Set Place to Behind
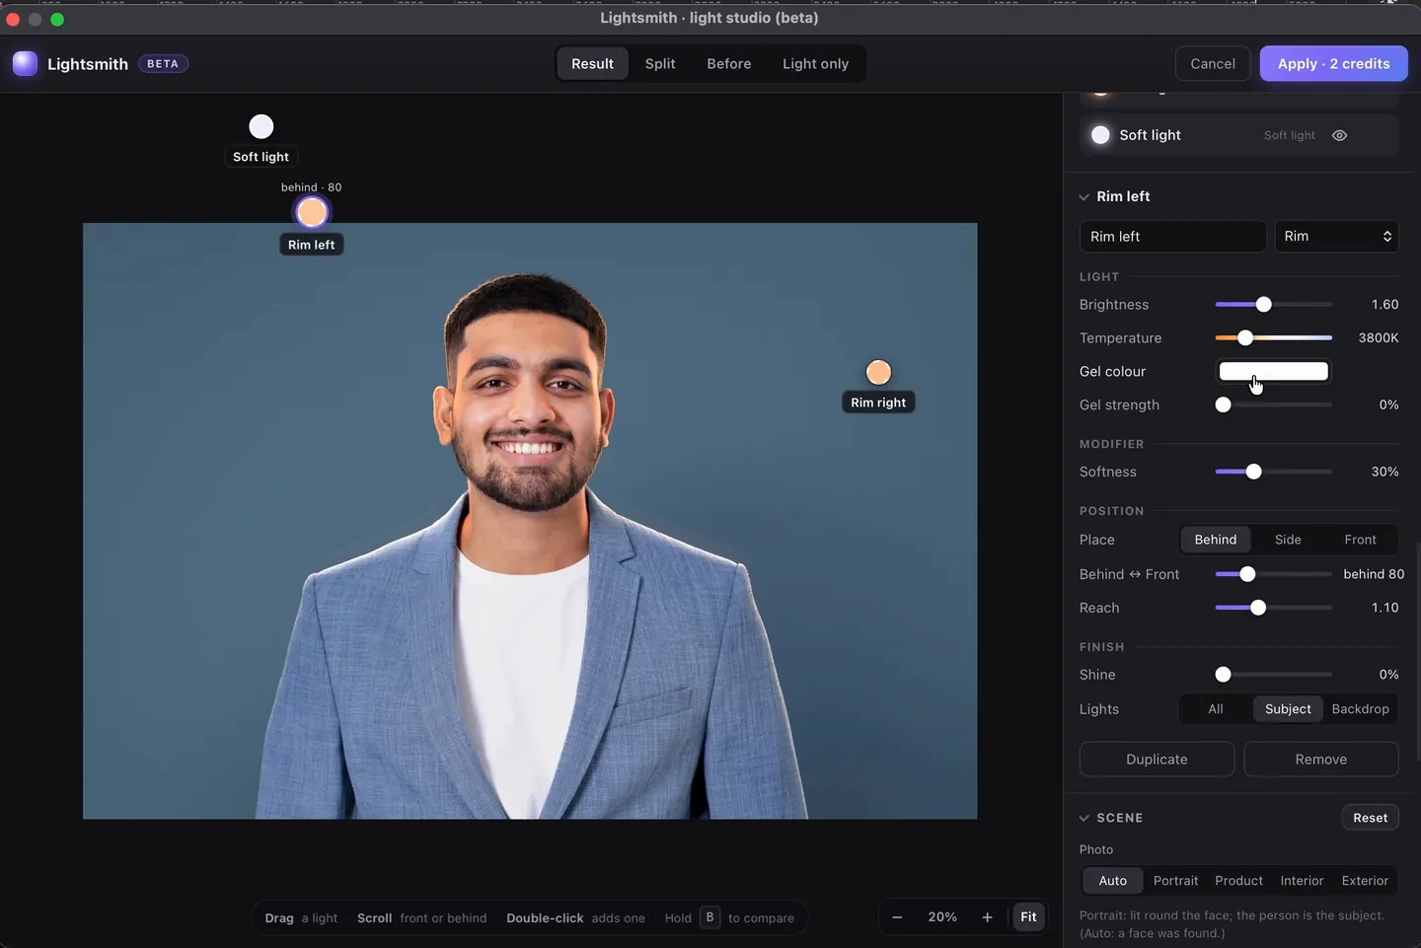Screen dimensions: 1421x948 click(1216, 540)
